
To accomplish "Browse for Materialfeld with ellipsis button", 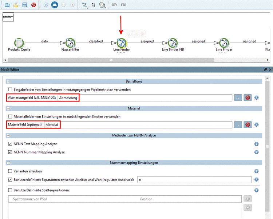I will (238, 124).
